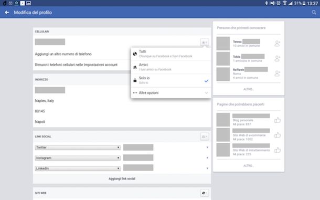
Task: Open search via the magnifier icon
Action: pyautogui.click(x=314, y=13)
